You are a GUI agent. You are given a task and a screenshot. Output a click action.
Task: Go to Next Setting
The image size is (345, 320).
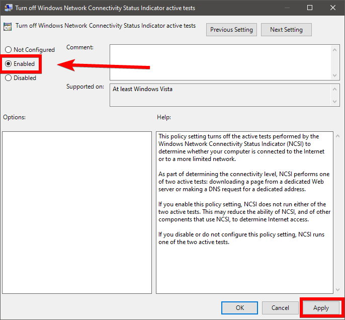pos(286,30)
